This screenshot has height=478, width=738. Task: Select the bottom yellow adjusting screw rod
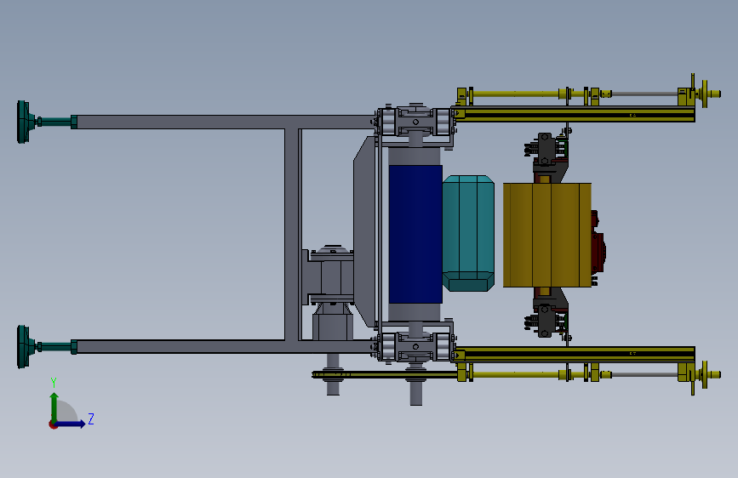tap(515, 374)
